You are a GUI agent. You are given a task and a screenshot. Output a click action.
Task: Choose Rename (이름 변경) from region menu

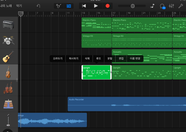pyautogui.click(x=135, y=58)
